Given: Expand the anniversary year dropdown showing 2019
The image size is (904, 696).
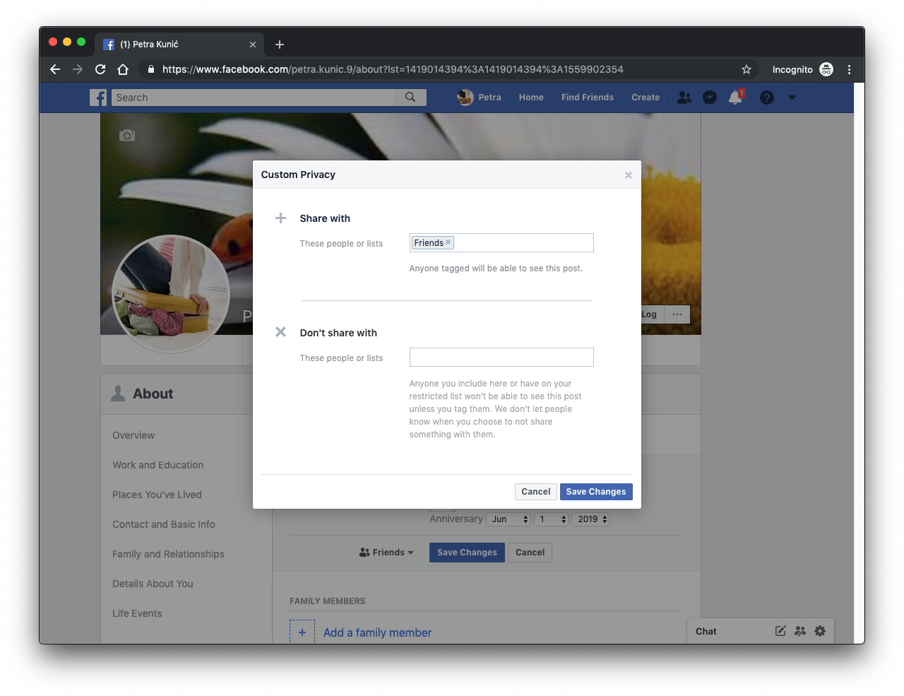Looking at the screenshot, I should [x=590, y=519].
